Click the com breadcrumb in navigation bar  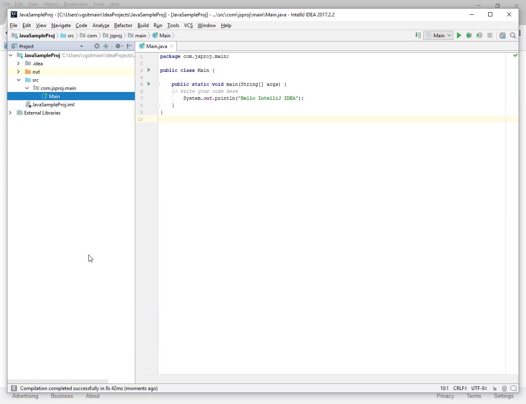pos(88,36)
